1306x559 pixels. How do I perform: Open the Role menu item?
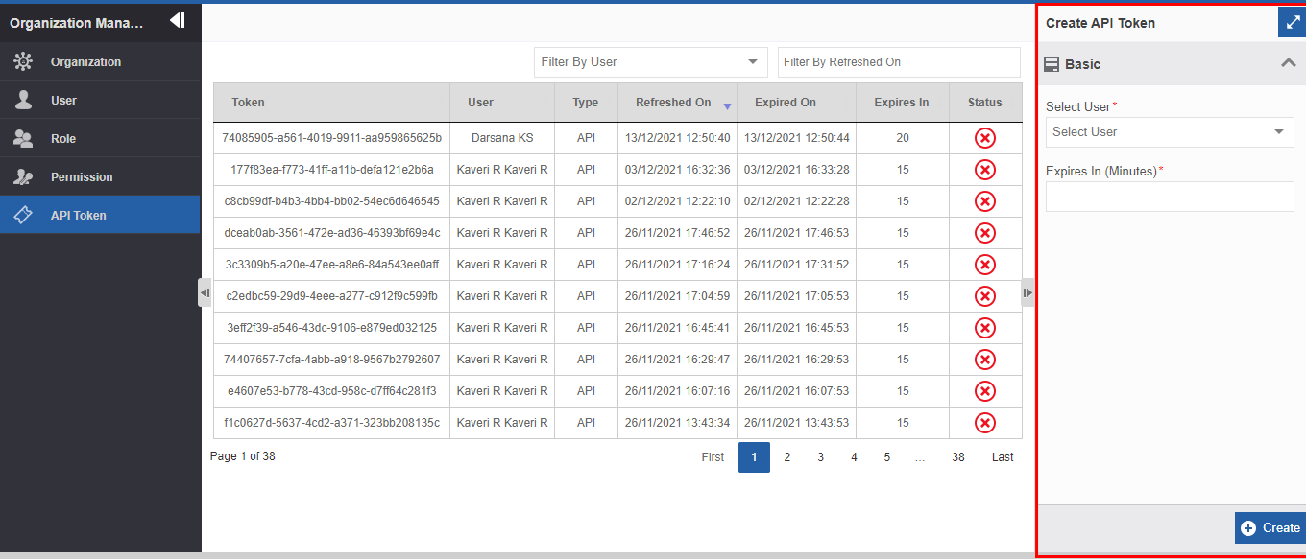coord(100,138)
